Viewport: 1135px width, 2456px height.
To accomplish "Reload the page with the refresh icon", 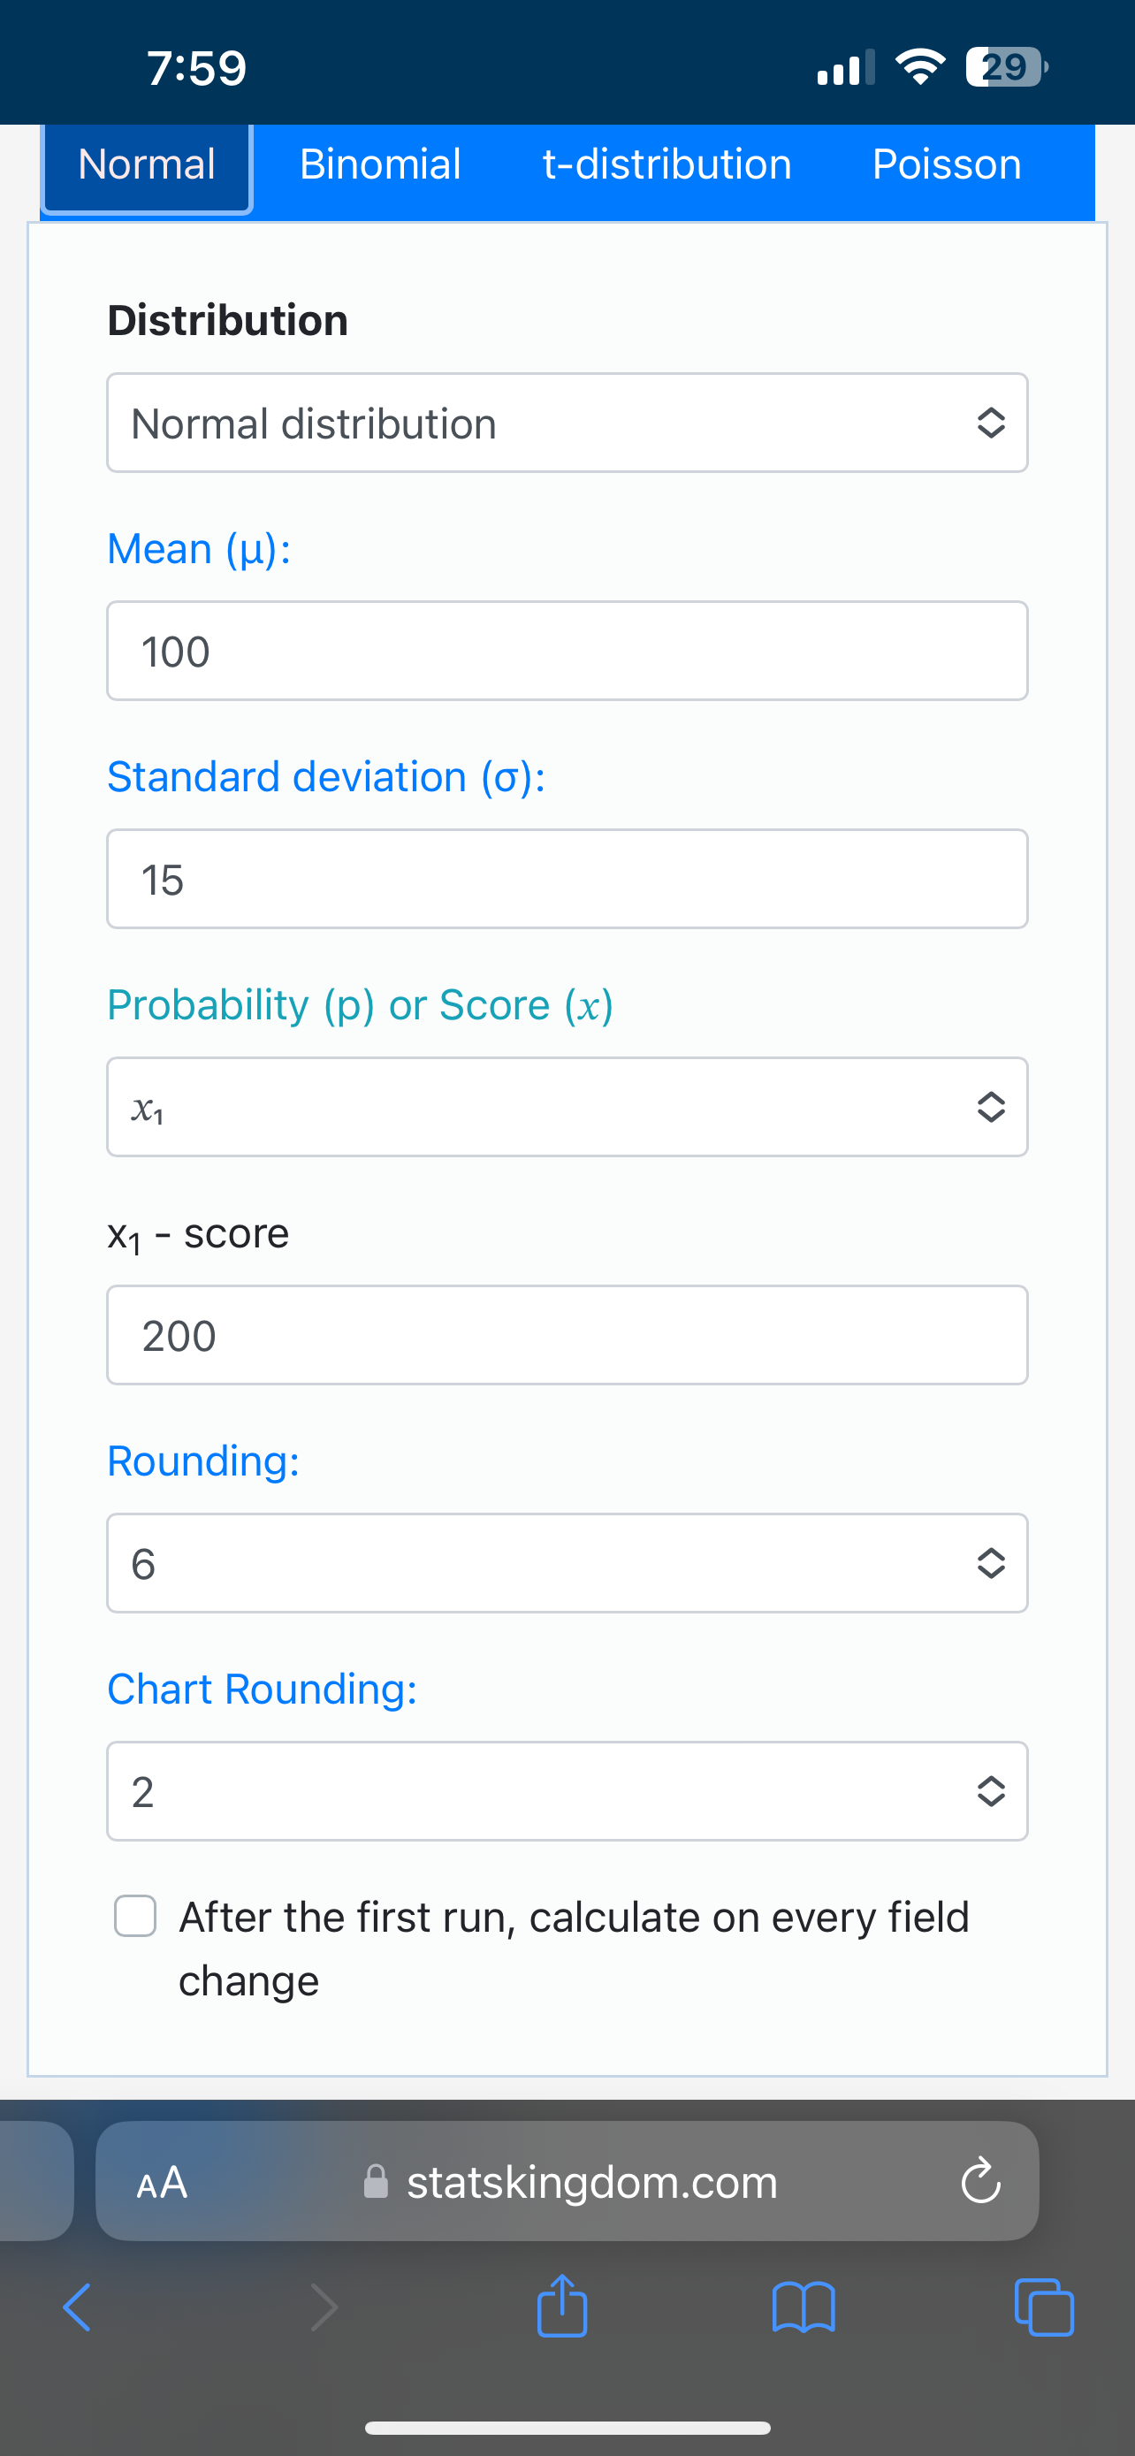I will click(980, 2181).
